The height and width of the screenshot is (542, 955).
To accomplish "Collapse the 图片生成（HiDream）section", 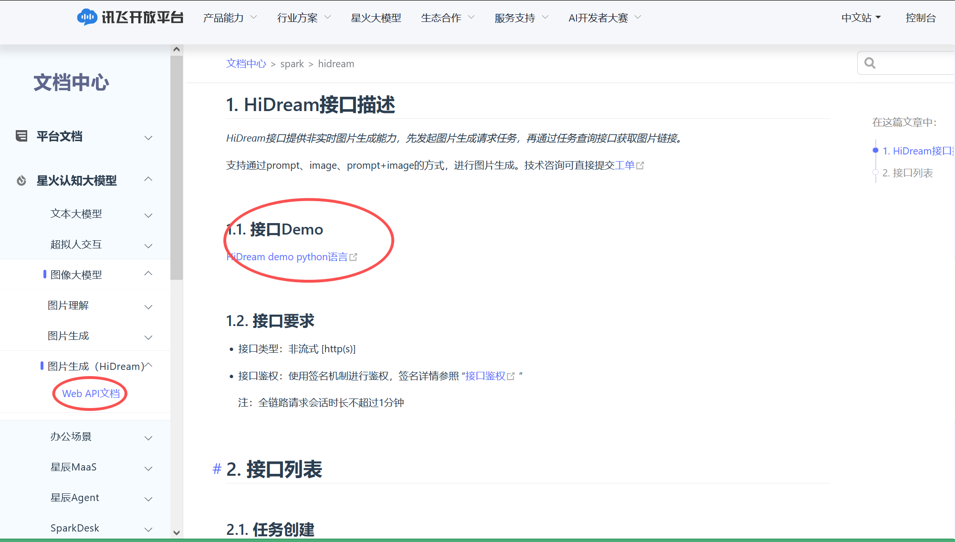I will tap(149, 366).
